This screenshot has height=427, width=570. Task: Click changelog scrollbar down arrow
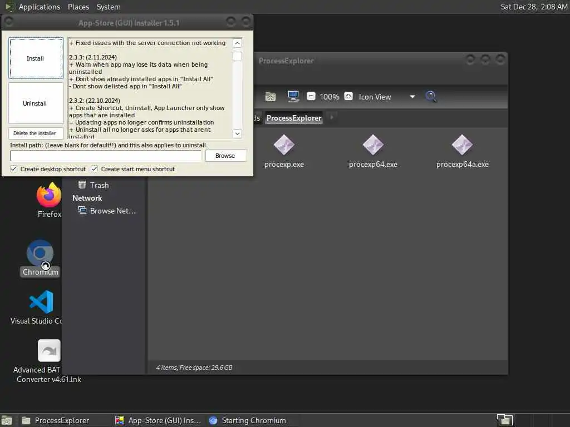click(x=237, y=133)
